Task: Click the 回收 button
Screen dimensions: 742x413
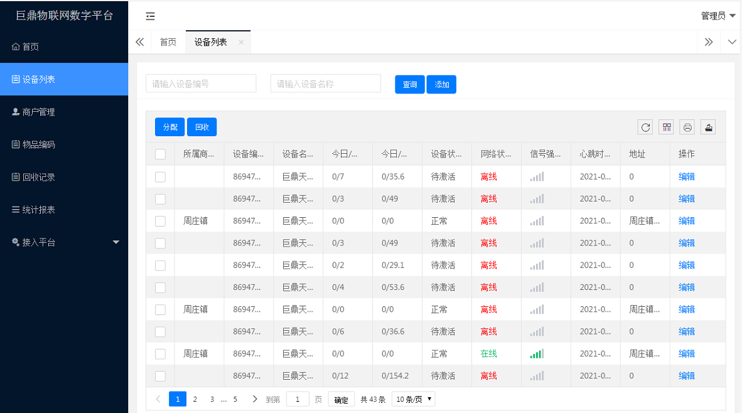Action: coord(202,127)
